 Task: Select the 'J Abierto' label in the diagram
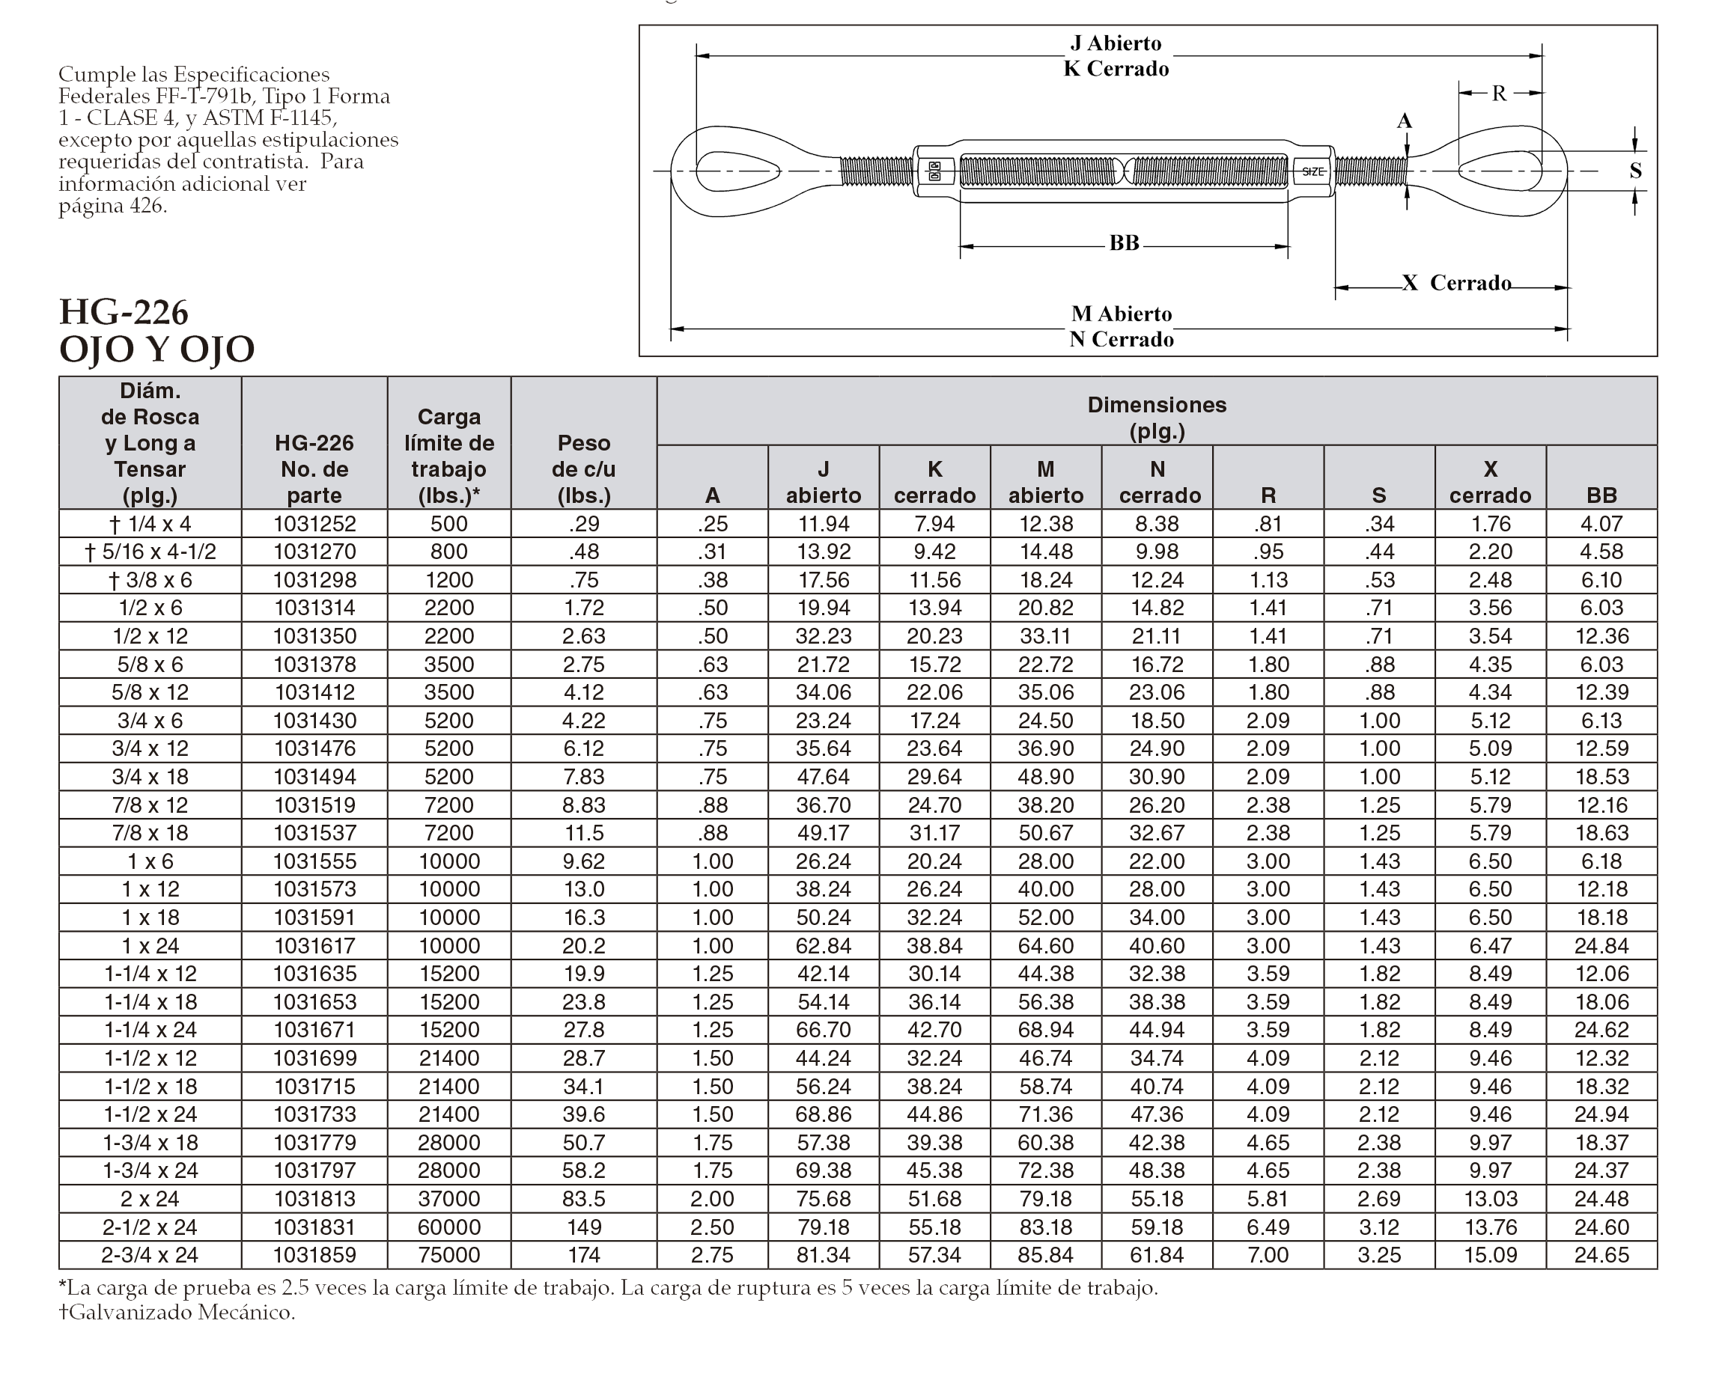1116,43
